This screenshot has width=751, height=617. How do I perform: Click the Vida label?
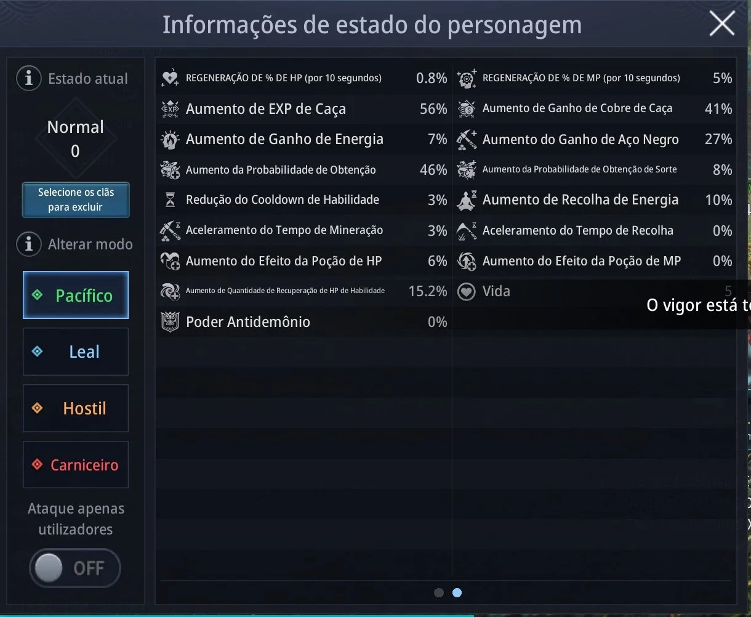point(496,291)
